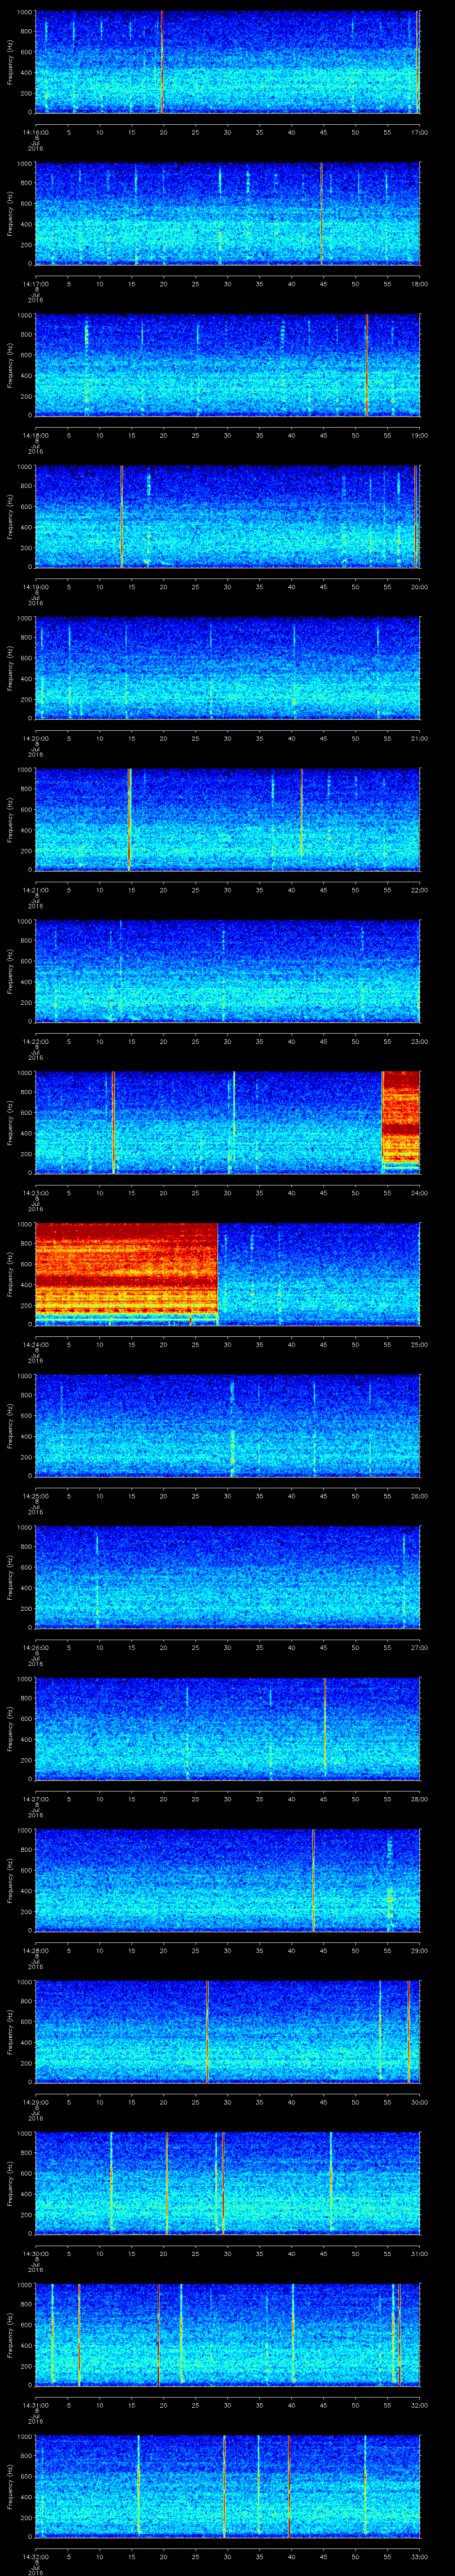
Task: Click the 21:00 end label of the 14:20:00 panel
Action: [420, 738]
